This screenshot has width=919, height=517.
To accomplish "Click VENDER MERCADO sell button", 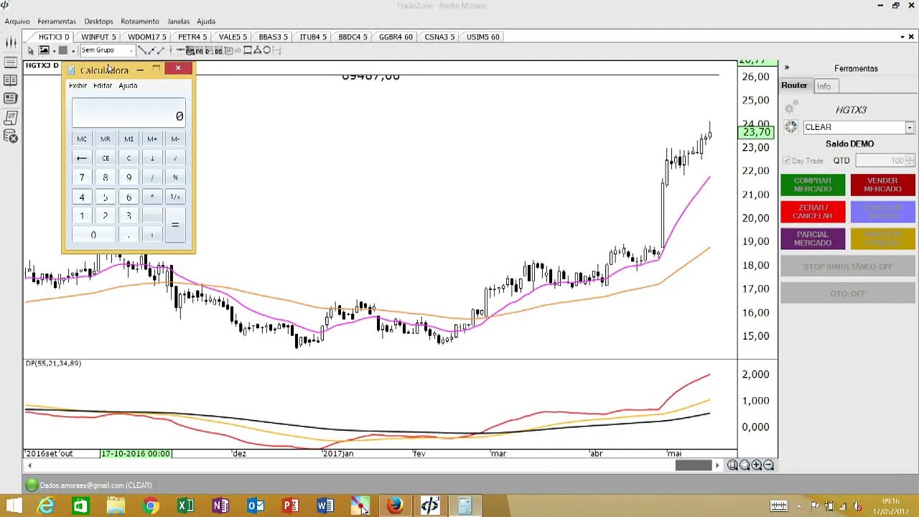I will point(882,185).
